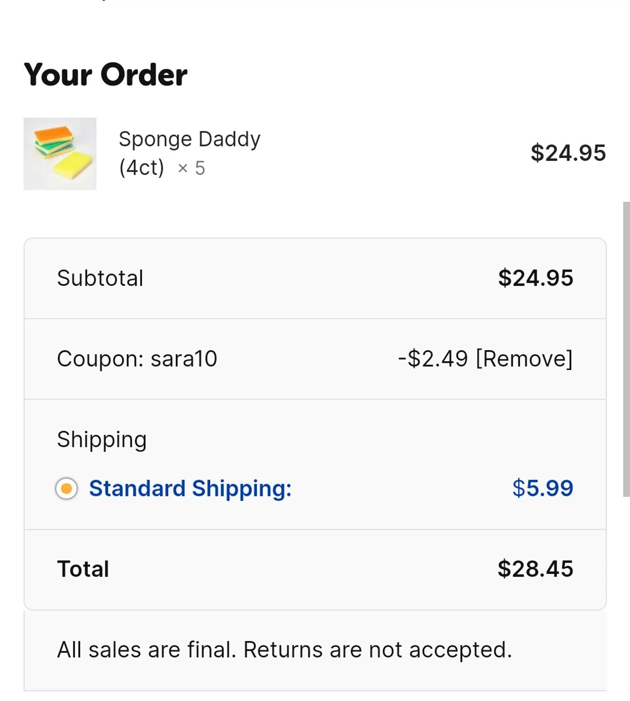The height and width of the screenshot is (701, 630).
Task: Click the Coupon: sara10 label
Action: [x=137, y=359]
